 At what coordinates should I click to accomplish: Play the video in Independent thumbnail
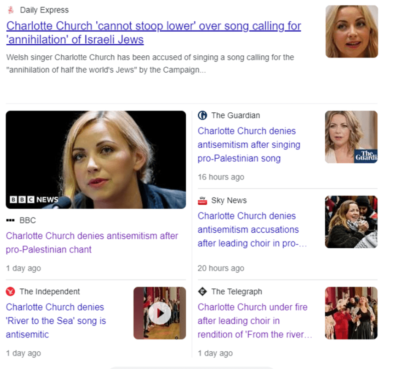[x=160, y=313]
